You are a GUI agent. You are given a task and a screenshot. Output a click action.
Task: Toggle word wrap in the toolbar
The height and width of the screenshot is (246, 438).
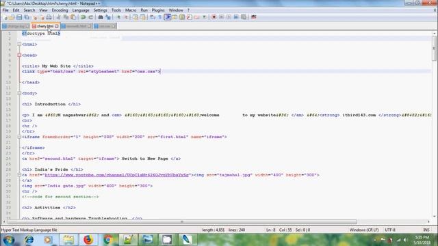click(x=153, y=17)
